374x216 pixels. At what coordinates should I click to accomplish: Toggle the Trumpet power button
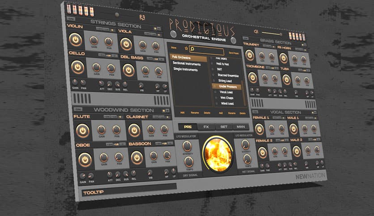pos(250,55)
